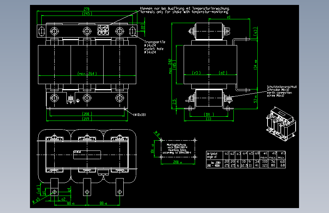Image resolution: width=329 pixels, height=213 pixels.
Task: Select the "e1" dimension label in side view
Action: pyautogui.click(x=229, y=17)
